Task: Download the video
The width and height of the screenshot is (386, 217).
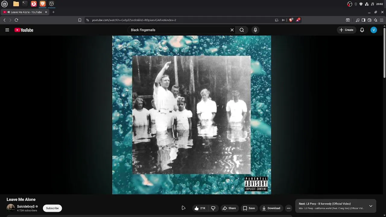Action: point(271,208)
